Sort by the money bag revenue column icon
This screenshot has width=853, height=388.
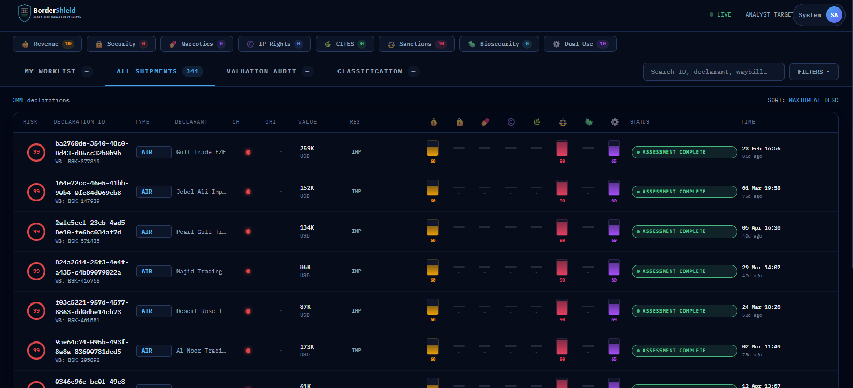tap(433, 122)
